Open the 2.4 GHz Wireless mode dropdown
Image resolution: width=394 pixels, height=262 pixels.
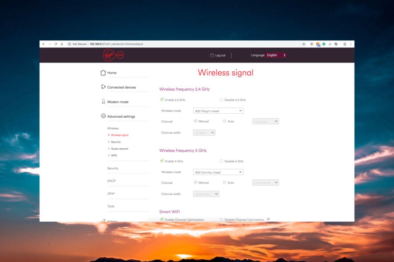[217, 111]
